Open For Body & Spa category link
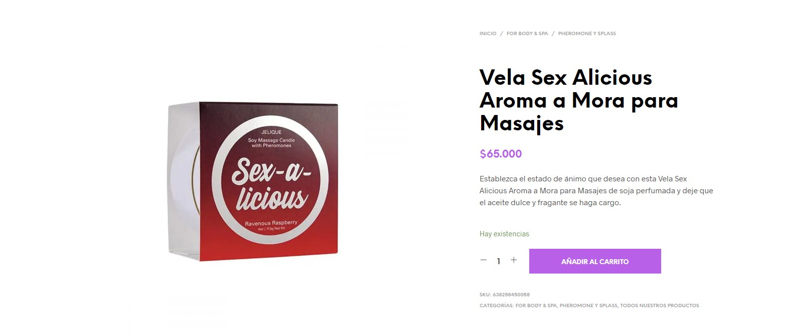The height and width of the screenshot is (335, 805). [536, 306]
